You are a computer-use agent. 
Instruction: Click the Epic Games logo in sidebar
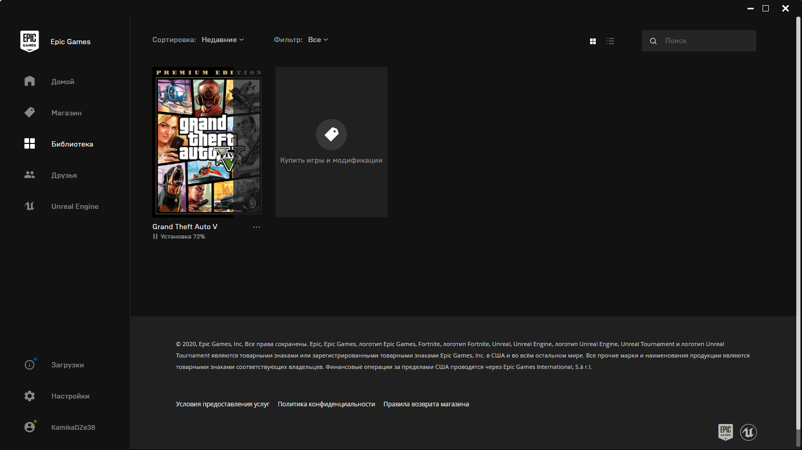point(30,41)
